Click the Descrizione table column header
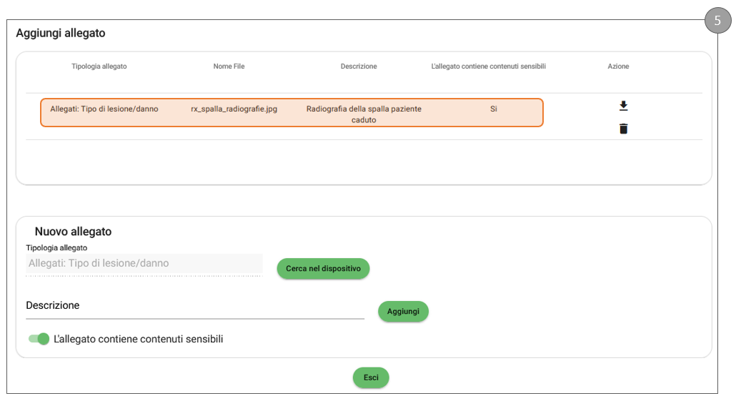The height and width of the screenshot is (401, 736). [359, 66]
